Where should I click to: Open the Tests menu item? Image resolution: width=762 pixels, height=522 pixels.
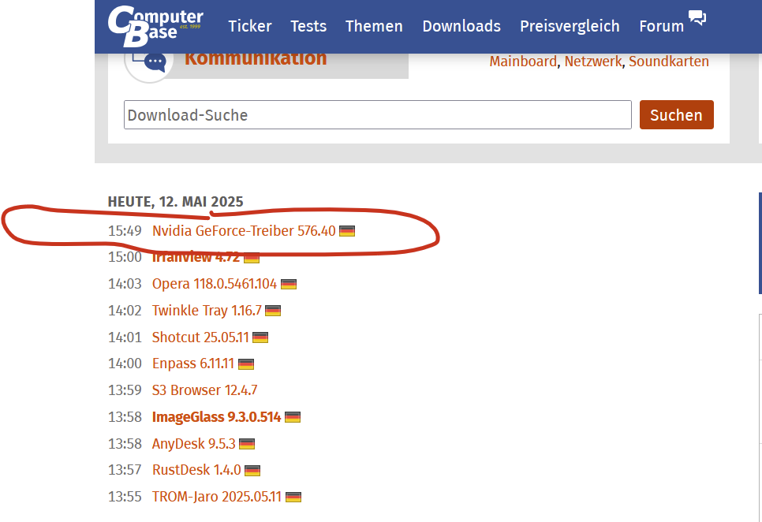pos(308,26)
